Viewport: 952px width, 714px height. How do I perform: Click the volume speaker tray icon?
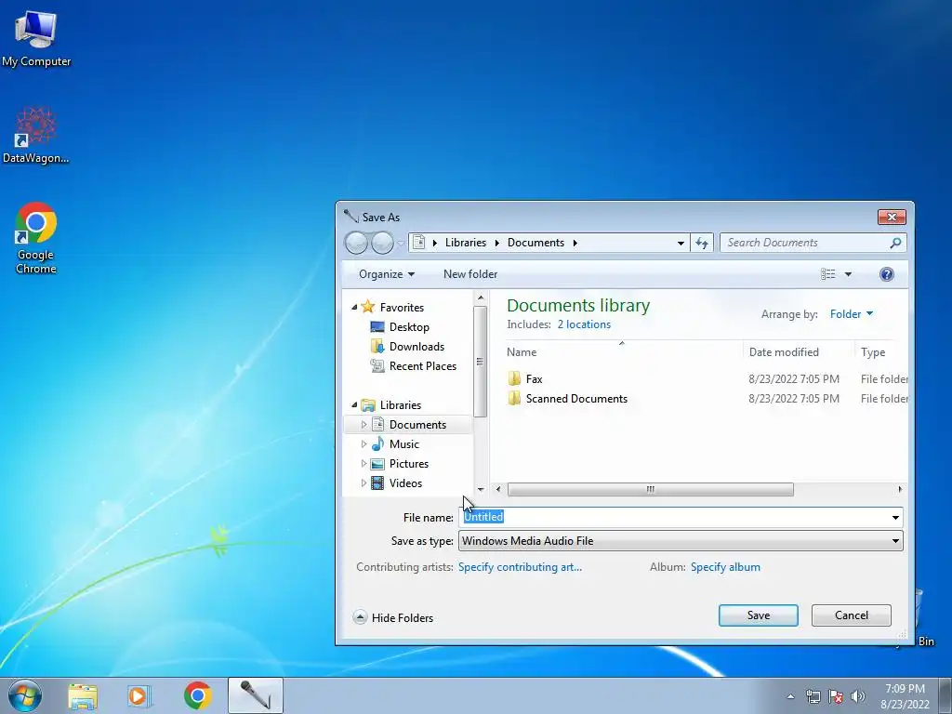pyautogui.click(x=857, y=696)
